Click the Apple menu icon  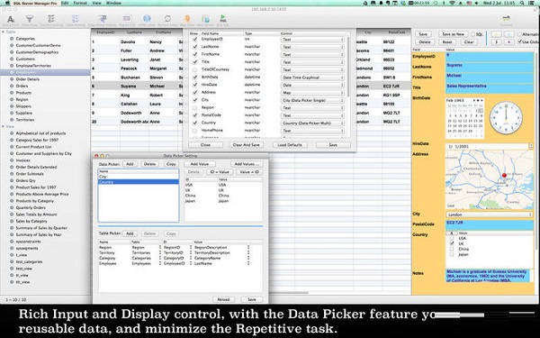(7, 3)
